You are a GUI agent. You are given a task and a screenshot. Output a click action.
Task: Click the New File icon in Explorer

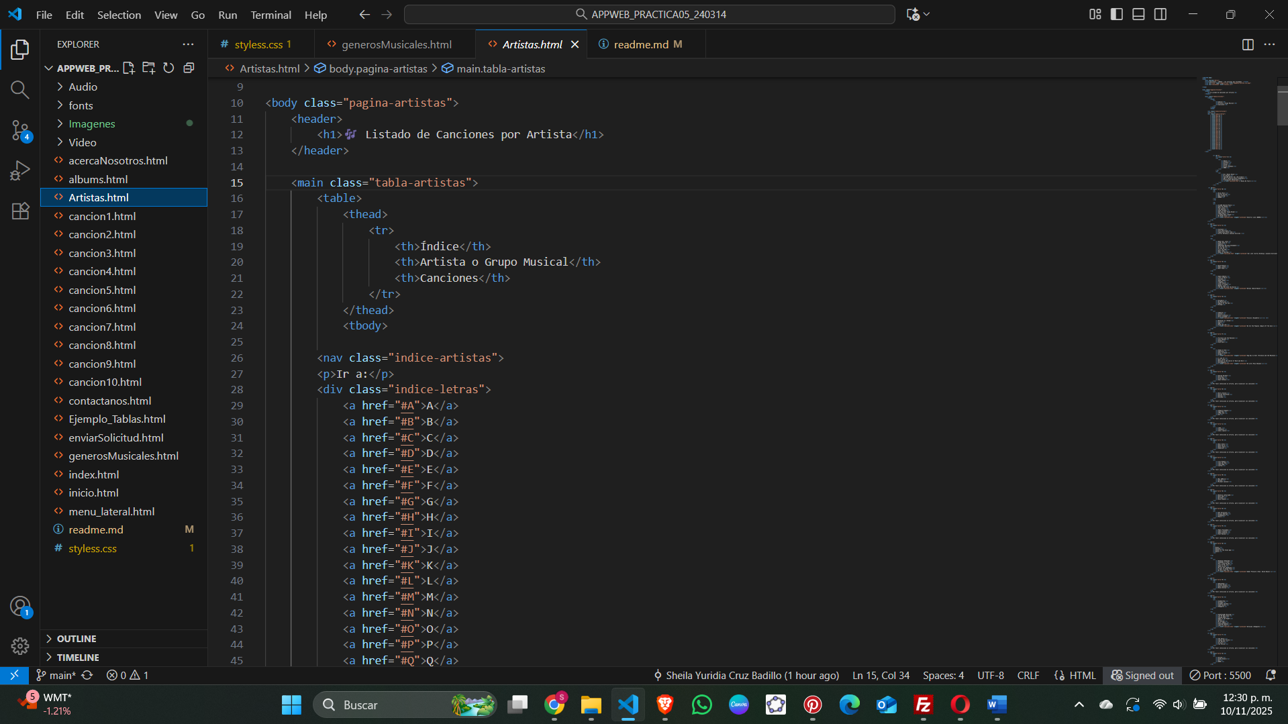point(129,68)
